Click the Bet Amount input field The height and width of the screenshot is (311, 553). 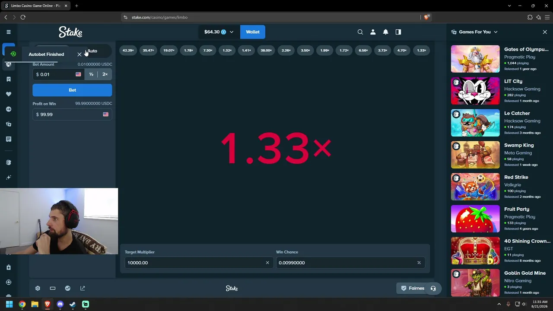tap(58, 74)
